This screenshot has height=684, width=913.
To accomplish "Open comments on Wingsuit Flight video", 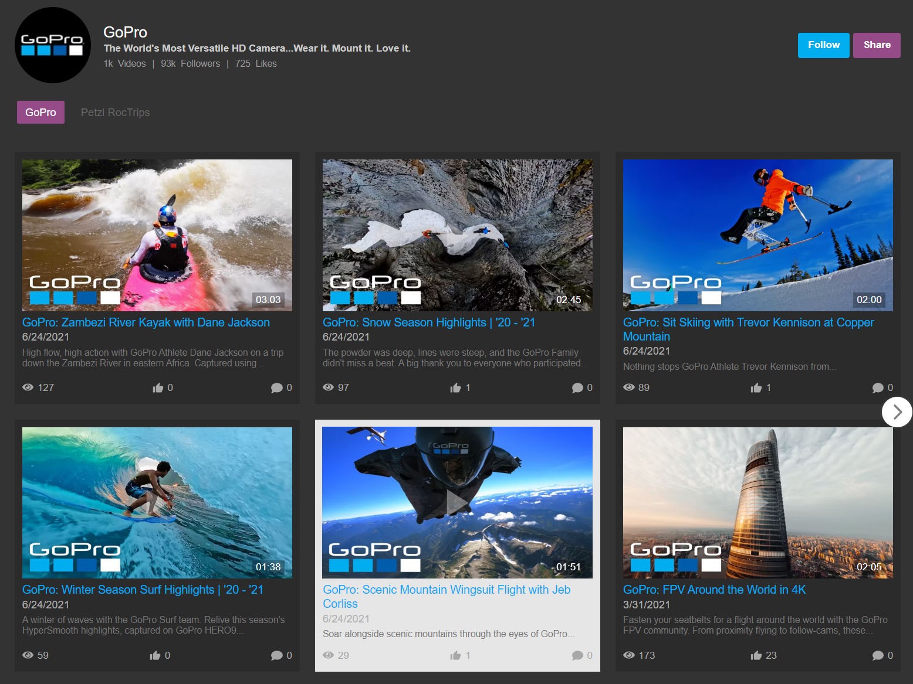I will tap(577, 656).
